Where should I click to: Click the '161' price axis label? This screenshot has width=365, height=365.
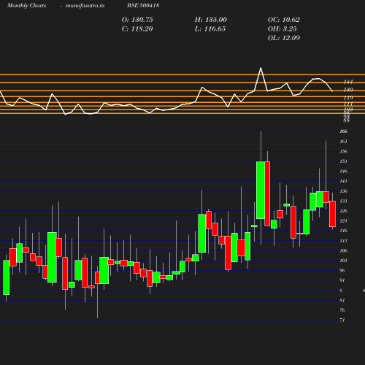click(x=343, y=142)
